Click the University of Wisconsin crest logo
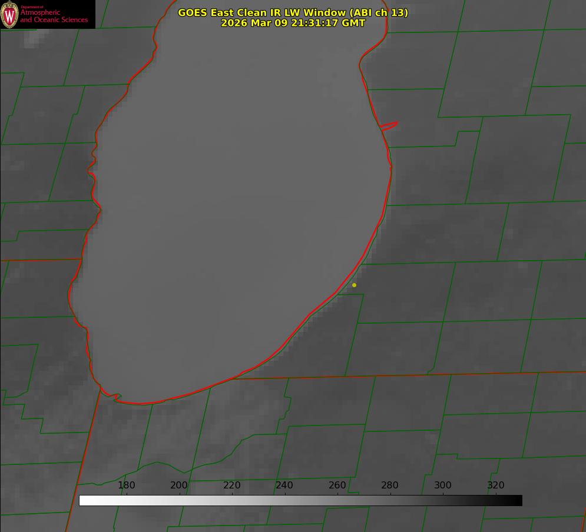586x532 pixels. point(9,15)
